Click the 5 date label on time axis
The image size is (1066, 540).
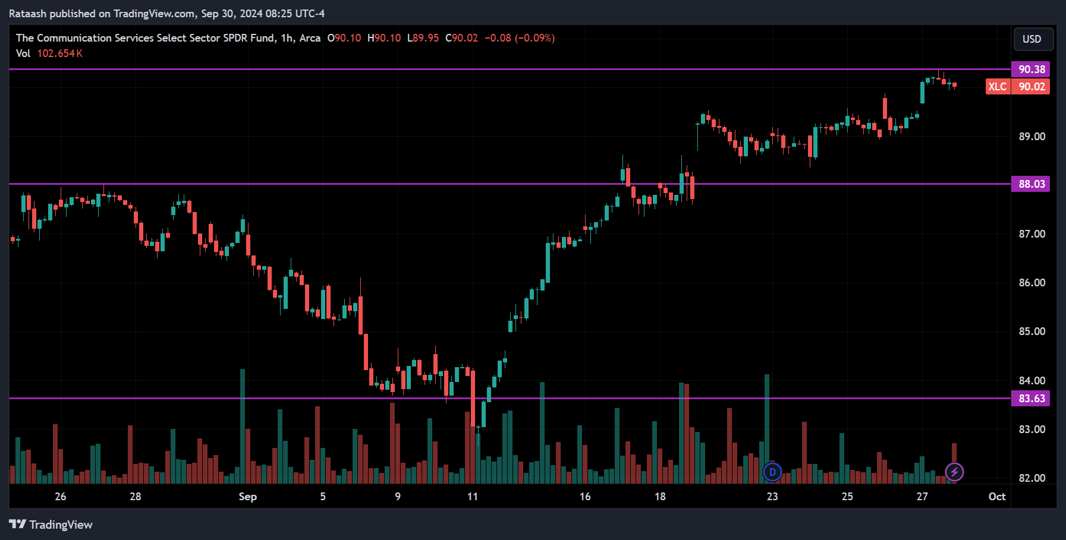323,497
